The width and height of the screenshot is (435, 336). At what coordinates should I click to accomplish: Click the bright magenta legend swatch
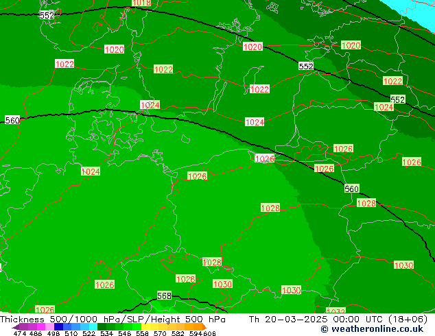pyautogui.click(x=41, y=327)
